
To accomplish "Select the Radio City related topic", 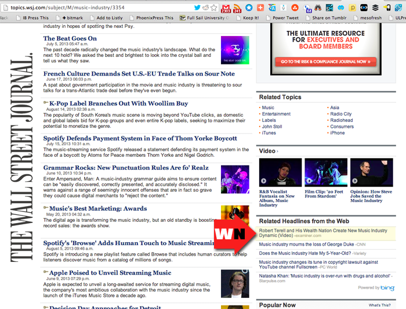I will coord(341,114).
